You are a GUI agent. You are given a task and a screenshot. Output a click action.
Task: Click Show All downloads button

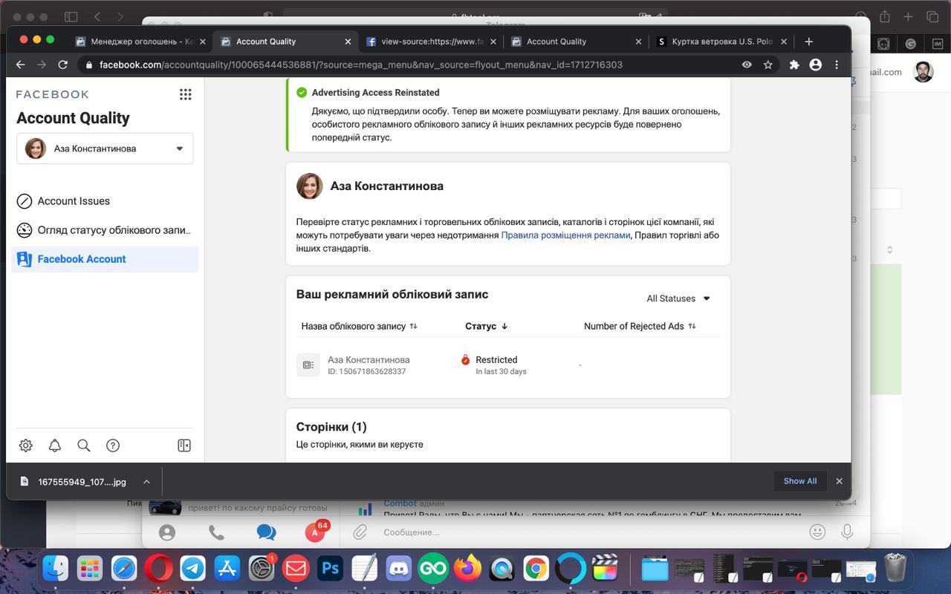coord(799,481)
